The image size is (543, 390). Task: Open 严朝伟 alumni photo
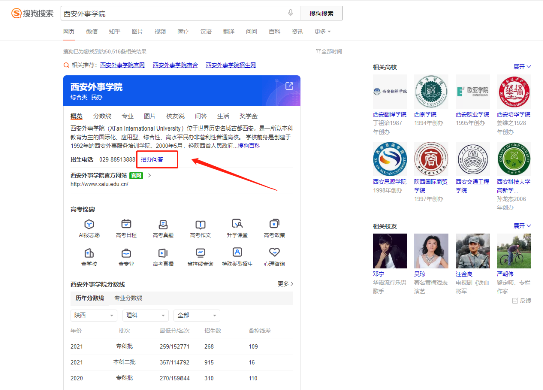click(x=514, y=250)
